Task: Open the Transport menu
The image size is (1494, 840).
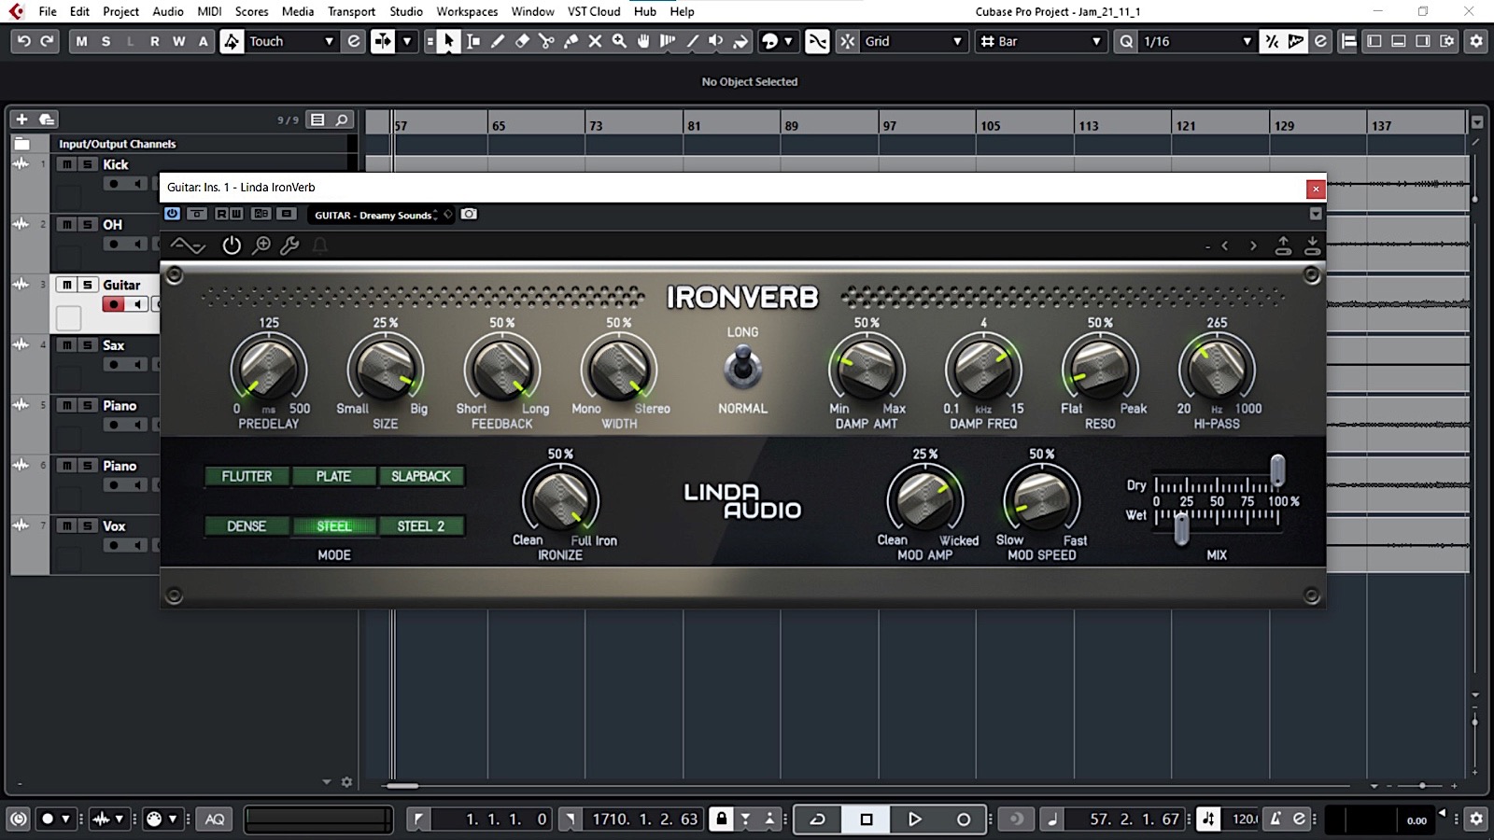Action: (x=351, y=11)
